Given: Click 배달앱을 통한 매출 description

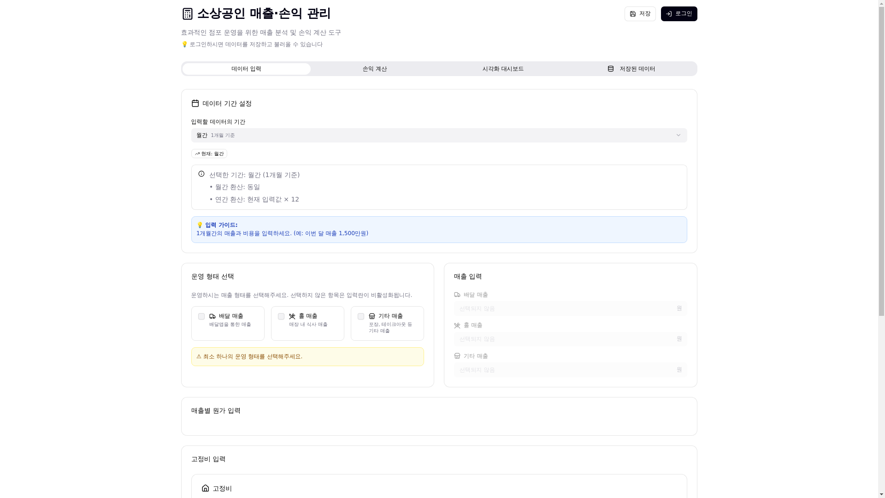Looking at the screenshot, I should coord(230,325).
